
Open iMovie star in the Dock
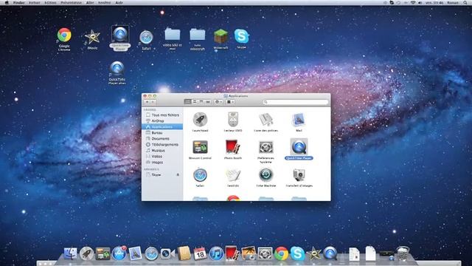[314, 253]
